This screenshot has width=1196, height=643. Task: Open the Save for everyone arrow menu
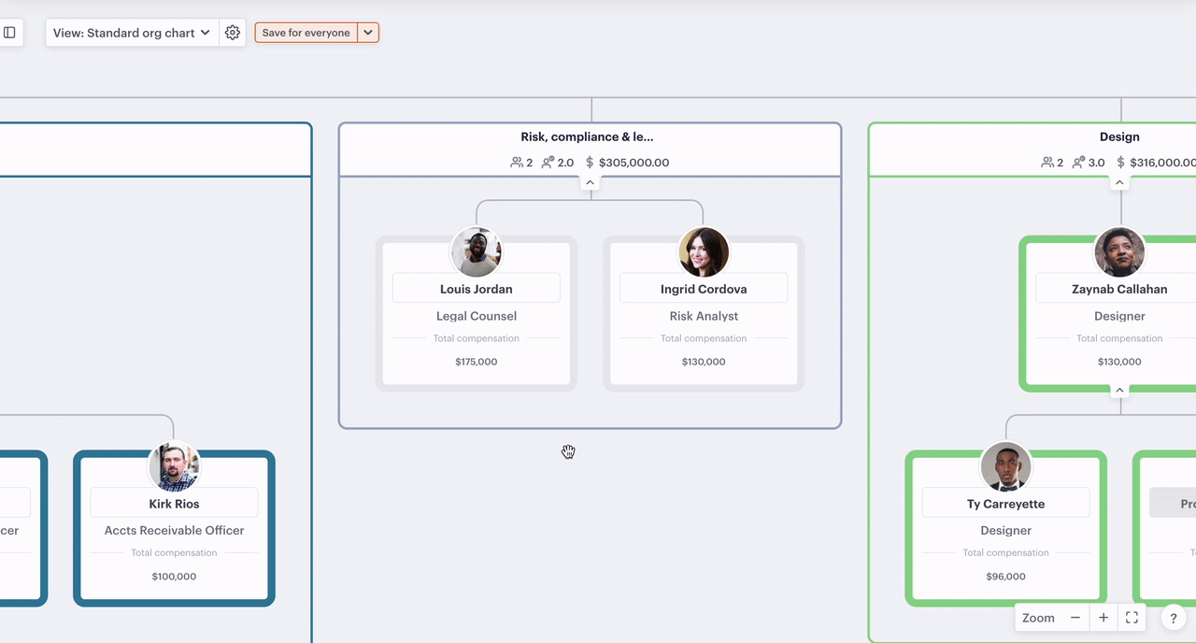pos(368,33)
